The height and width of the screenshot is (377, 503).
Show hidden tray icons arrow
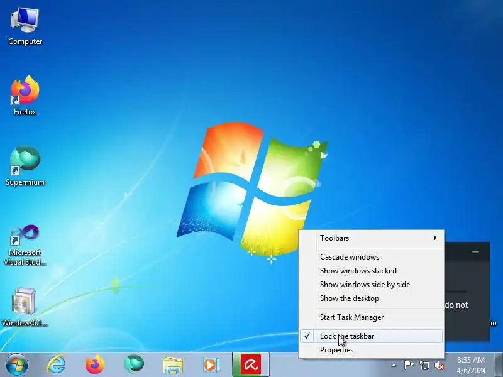tap(394, 365)
